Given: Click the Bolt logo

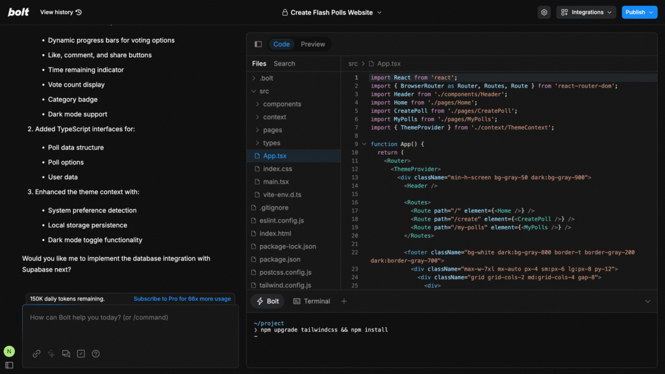Looking at the screenshot, I should click(x=18, y=12).
